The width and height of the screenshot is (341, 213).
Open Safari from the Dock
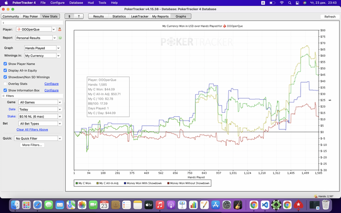38,205
